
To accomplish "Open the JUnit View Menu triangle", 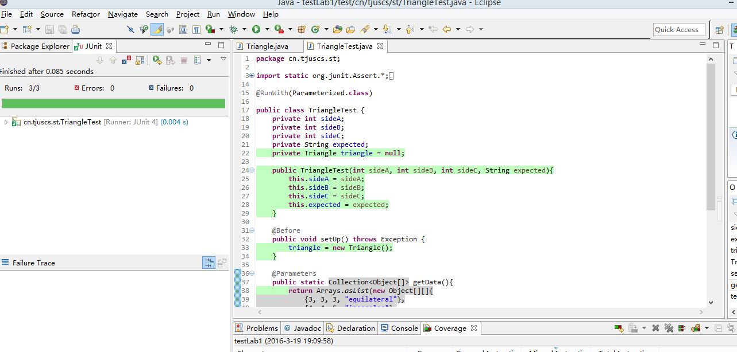I will [x=223, y=58].
